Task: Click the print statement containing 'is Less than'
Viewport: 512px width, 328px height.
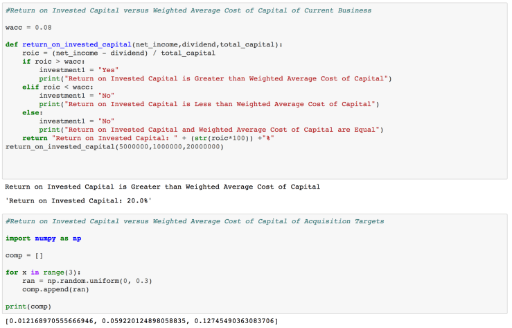Action: tap(208, 103)
